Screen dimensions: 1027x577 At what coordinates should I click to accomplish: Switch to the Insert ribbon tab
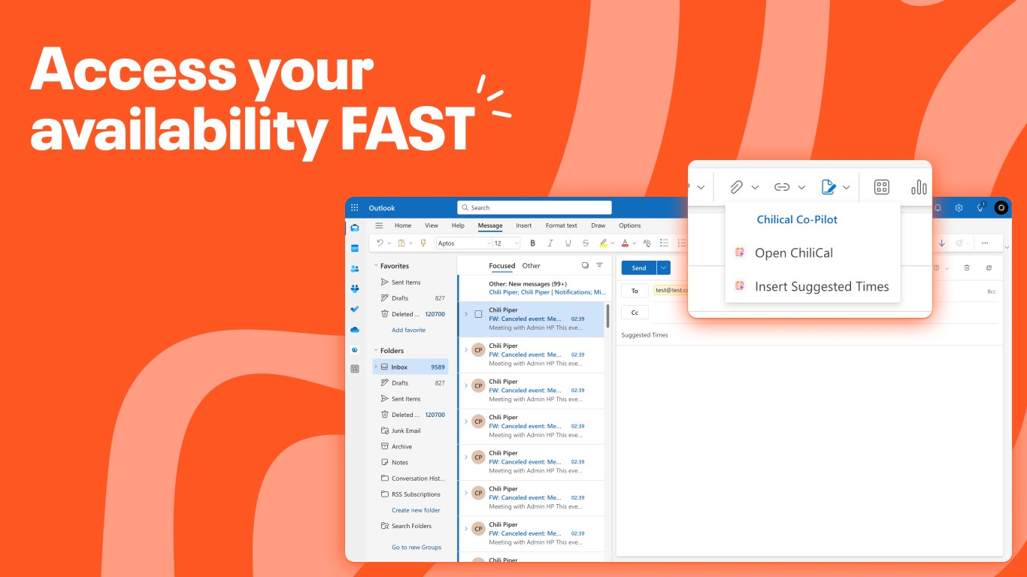524,225
